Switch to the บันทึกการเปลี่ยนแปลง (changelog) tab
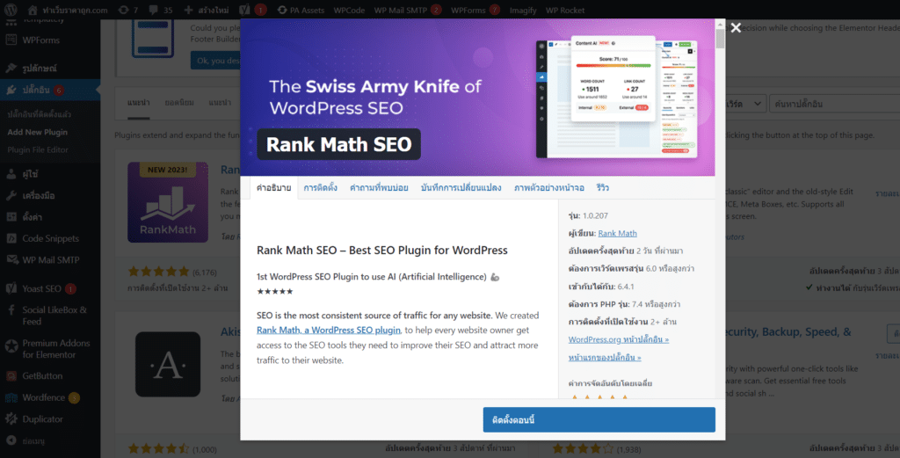Viewport: 900px width, 458px height. [461, 187]
